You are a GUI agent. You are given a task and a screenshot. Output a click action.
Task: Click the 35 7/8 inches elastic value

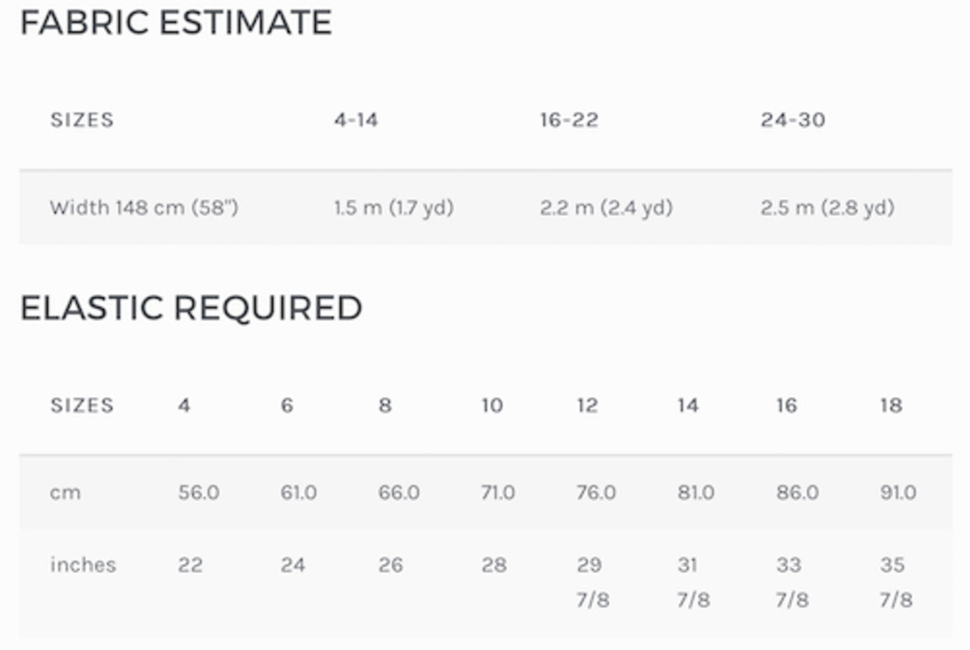[x=895, y=582]
